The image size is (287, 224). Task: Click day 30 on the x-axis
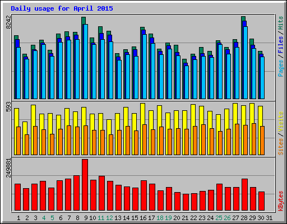[x=261, y=218]
